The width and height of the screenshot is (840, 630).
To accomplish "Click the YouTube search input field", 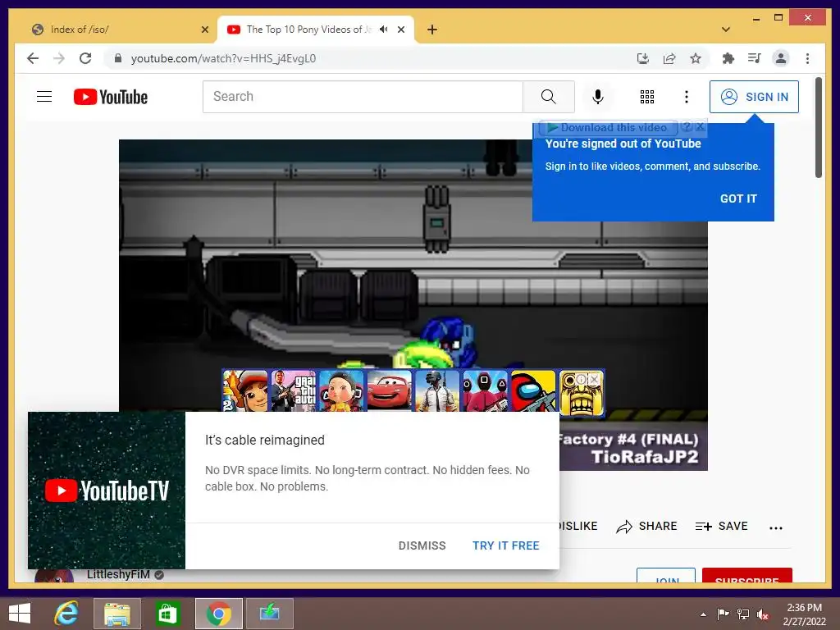I will coord(363,97).
